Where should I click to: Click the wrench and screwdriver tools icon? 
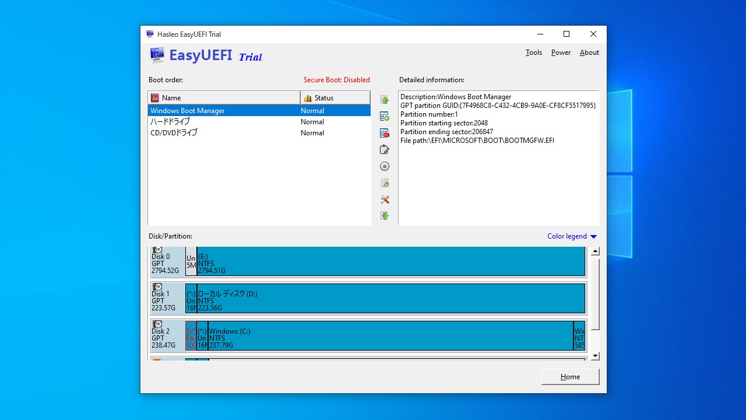(x=384, y=199)
